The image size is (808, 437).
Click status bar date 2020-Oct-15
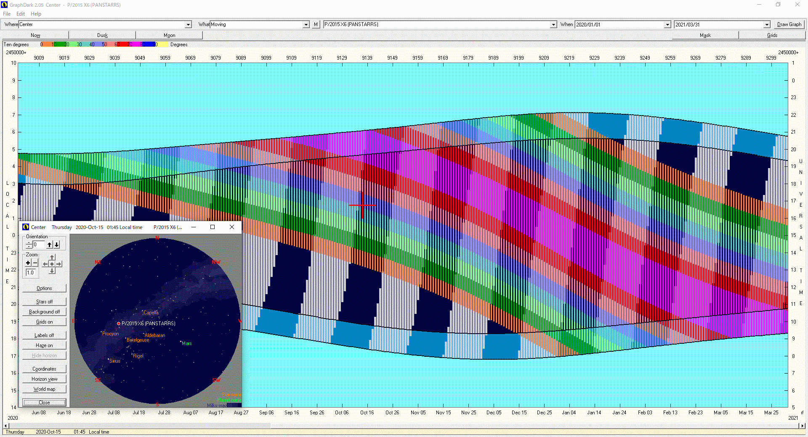pyautogui.click(x=48, y=432)
